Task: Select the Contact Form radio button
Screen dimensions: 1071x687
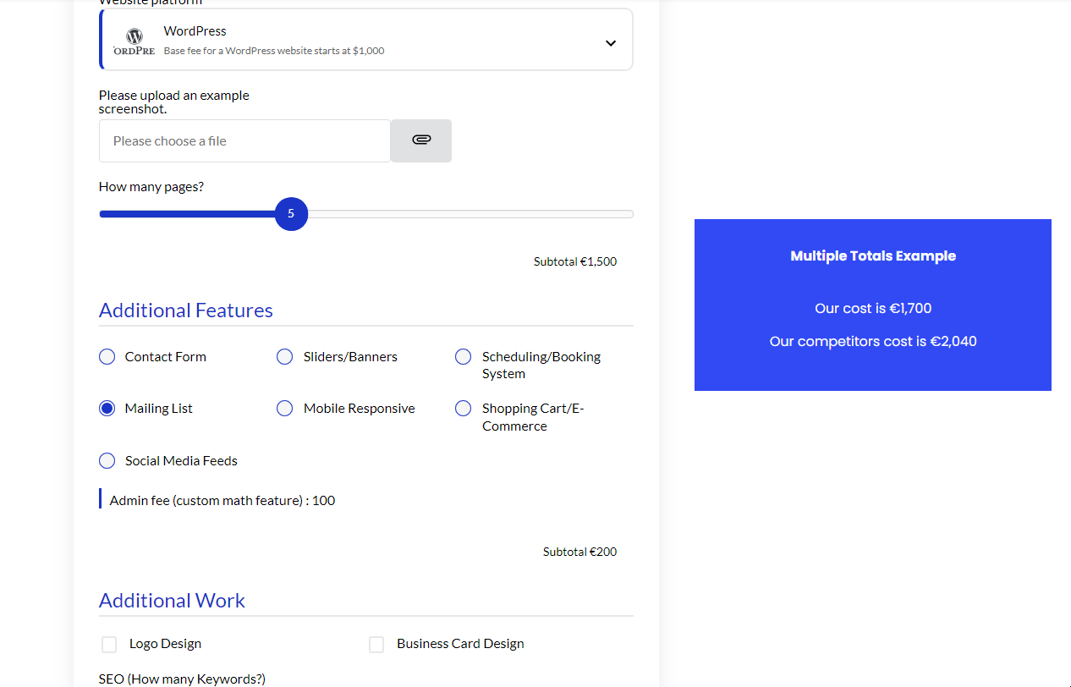Action: pyautogui.click(x=107, y=357)
